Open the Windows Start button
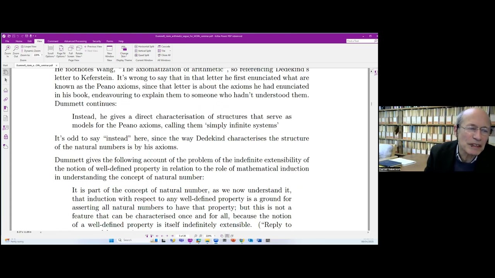 point(111,240)
